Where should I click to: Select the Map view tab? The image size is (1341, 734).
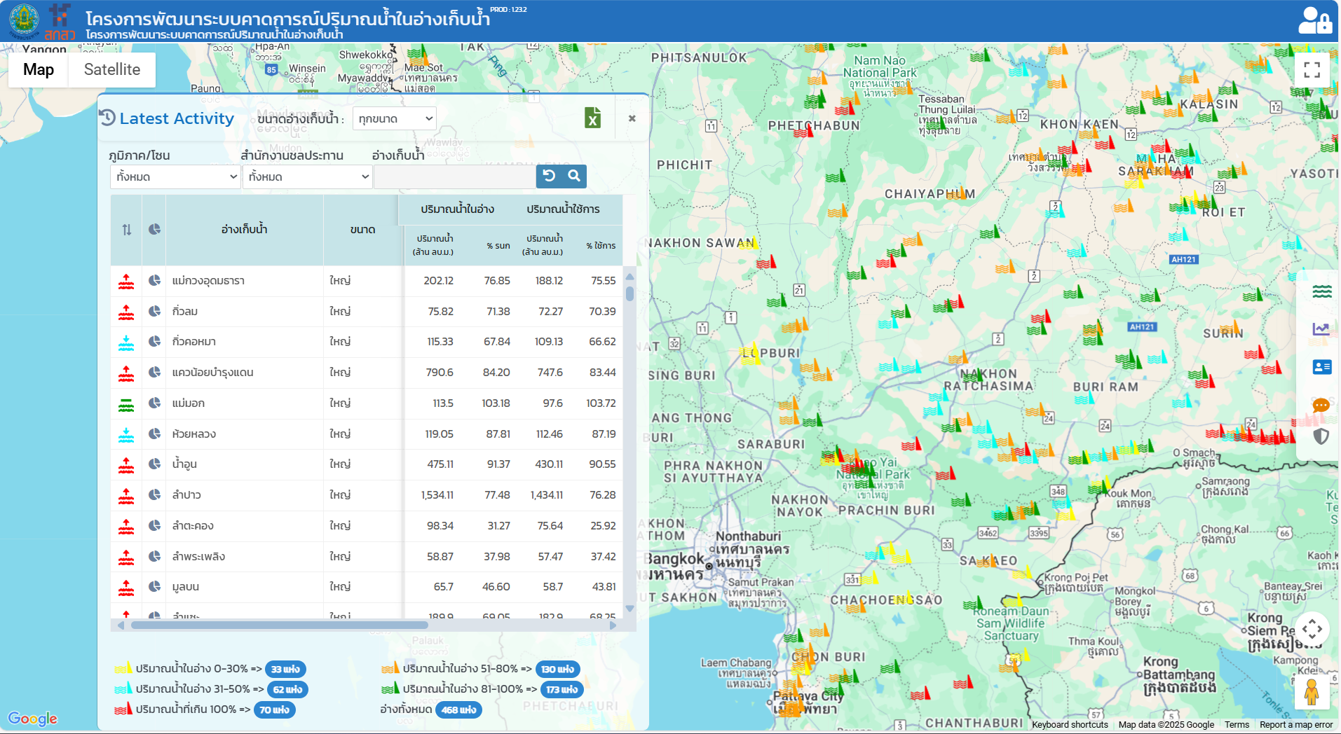pyautogui.click(x=39, y=70)
